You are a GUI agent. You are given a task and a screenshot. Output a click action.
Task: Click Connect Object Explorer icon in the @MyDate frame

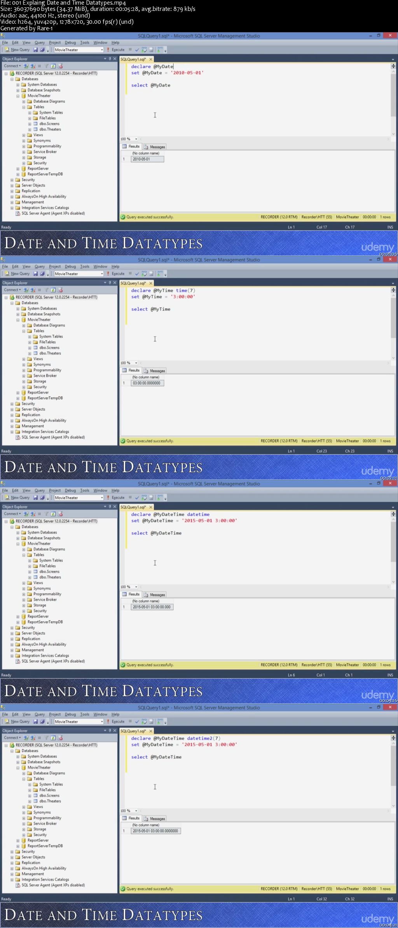(x=26, y=66)
